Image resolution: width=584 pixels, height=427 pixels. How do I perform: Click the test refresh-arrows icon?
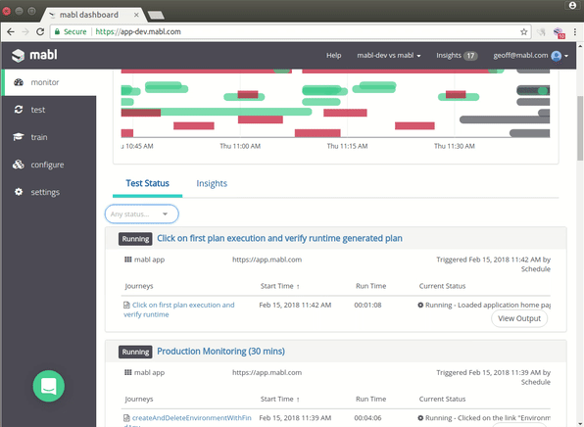point(19,110)
